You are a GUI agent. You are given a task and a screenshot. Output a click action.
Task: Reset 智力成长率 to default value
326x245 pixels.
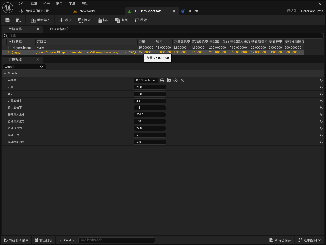(x=321, y=108)
